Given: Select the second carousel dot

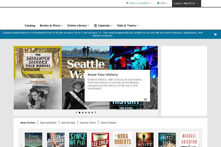Looking at the screenshot, I should [x=83, y=112].
